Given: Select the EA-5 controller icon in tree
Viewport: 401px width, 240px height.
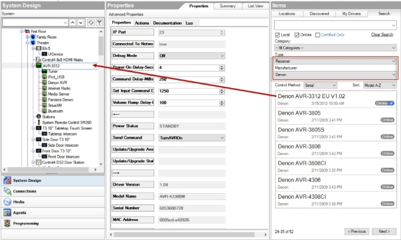Looking at the screenshot, I should (39, 48).
